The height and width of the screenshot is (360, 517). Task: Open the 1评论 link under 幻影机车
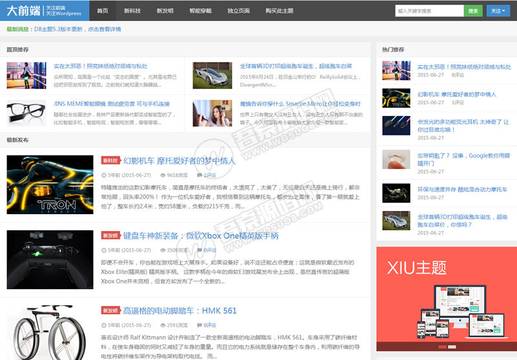point(209,175)
